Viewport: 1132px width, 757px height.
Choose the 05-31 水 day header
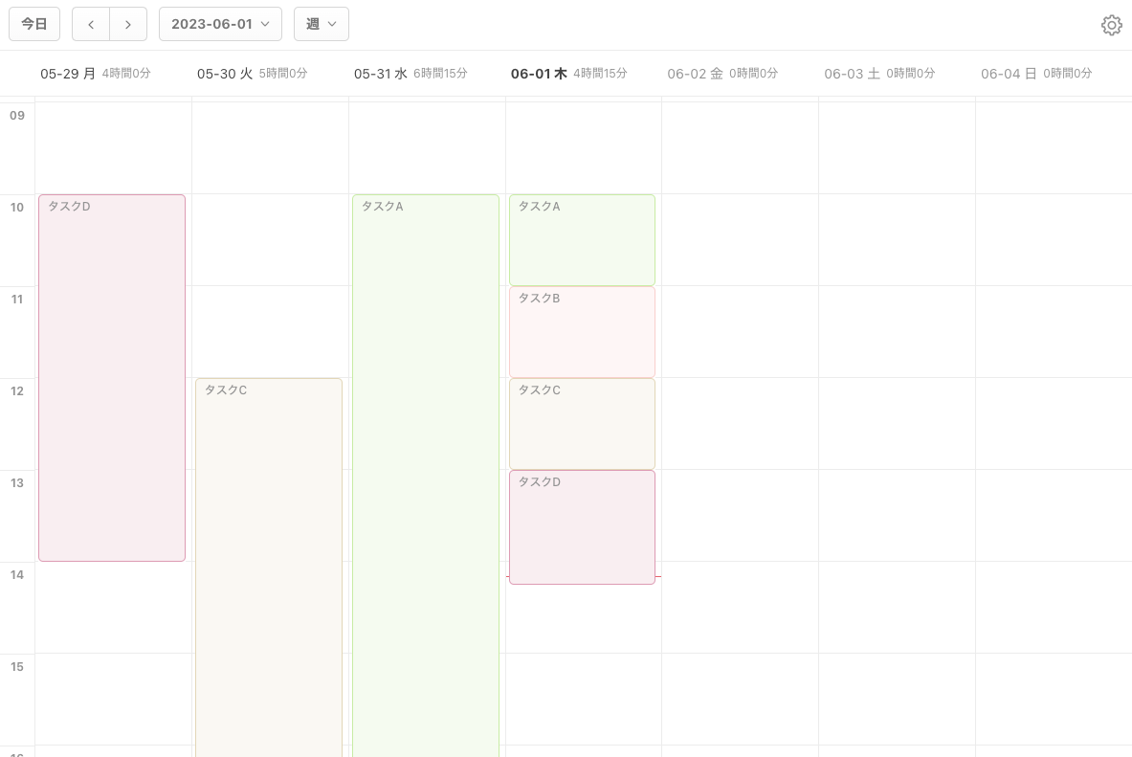[x=381, y=74]
